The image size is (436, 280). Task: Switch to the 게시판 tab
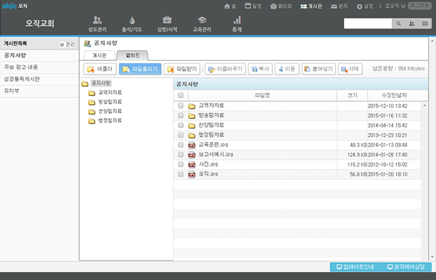coord(100,56)
